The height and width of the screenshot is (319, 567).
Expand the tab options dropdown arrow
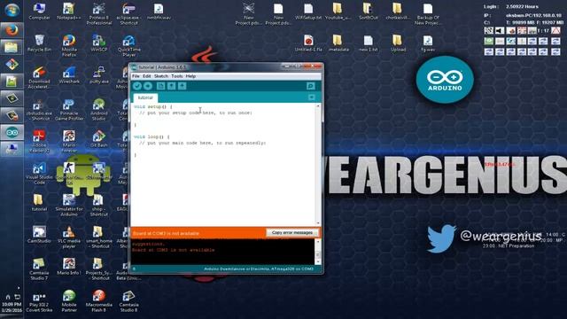(x=311, y=97)
